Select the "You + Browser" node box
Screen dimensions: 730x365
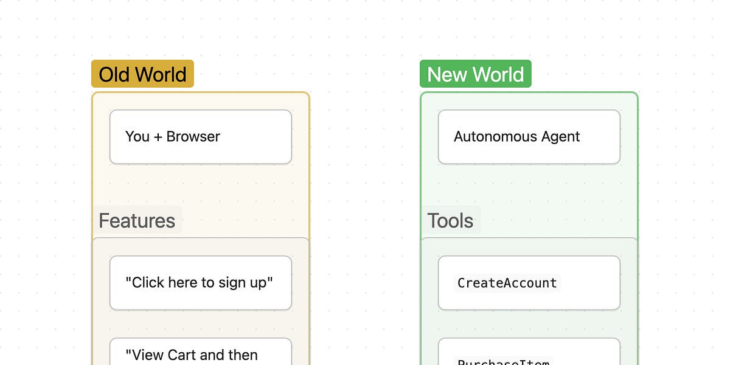click(x=200, y=136)
